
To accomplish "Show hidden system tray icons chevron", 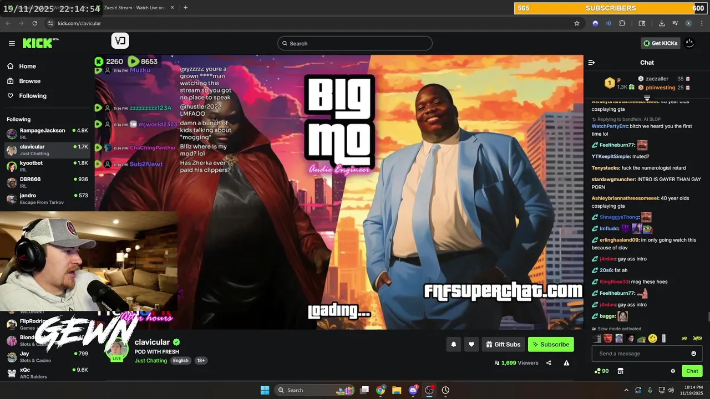I will [x=626, y=390].
